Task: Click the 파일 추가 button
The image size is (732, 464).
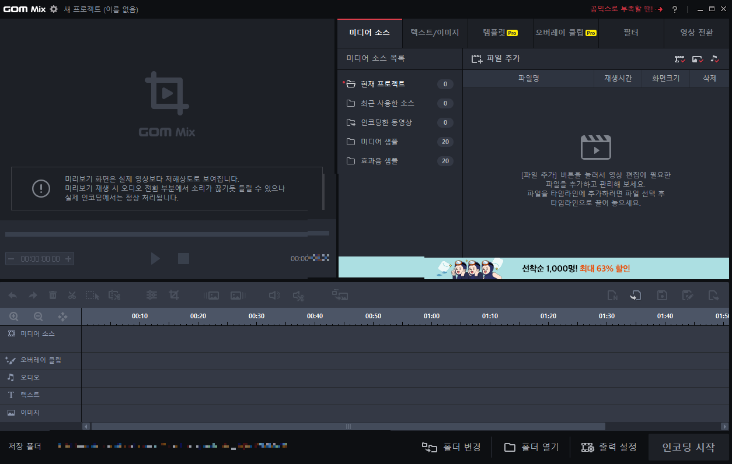Action: pyautogui.click(x=496, y=59)
